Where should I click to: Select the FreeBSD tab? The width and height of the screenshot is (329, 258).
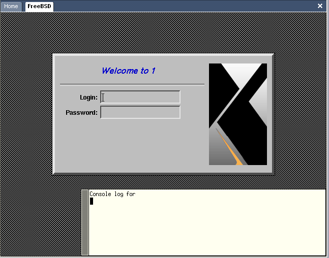click(39, 6)
